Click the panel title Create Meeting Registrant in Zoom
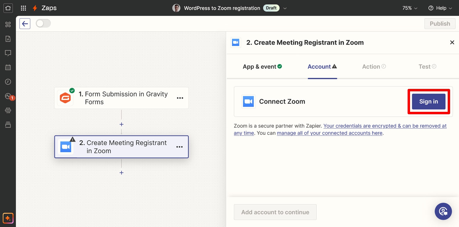This screenshot has width=459, height=227. (305, 42)
